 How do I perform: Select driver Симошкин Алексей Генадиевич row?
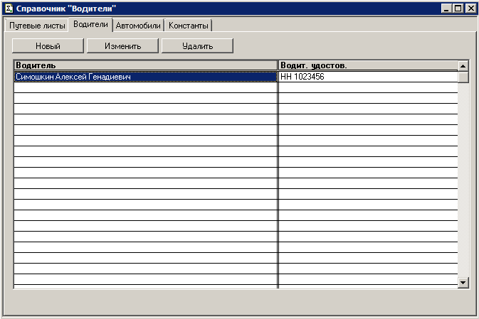tap(146, 77)
